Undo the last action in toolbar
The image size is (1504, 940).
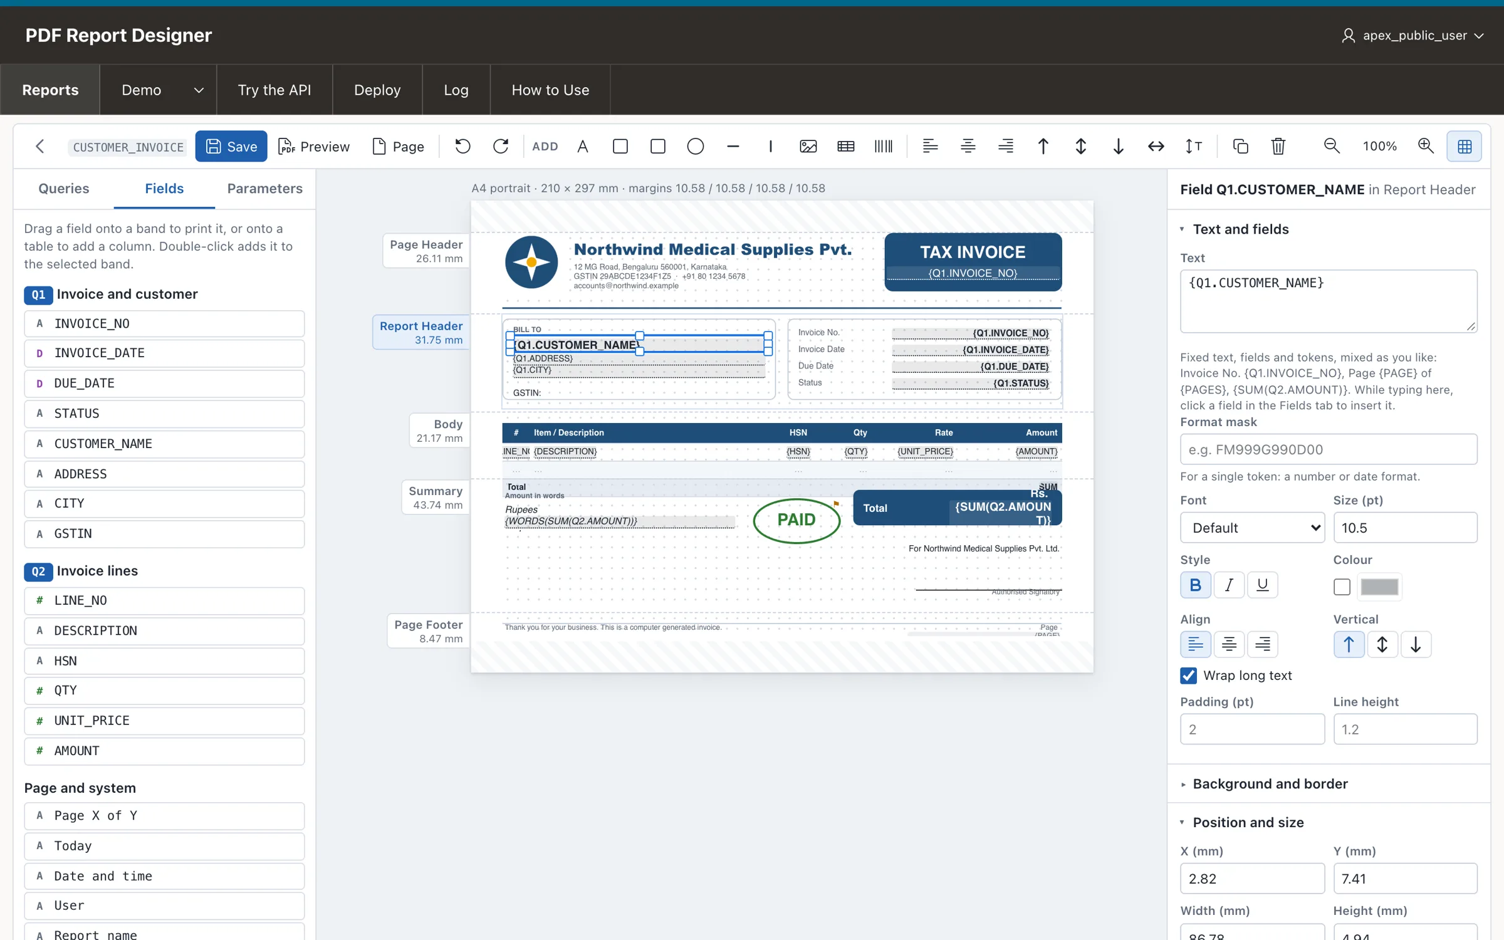pos(462,146)
